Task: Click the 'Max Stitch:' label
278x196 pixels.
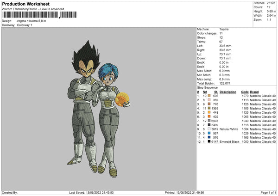Action: [x=204, y=71]
